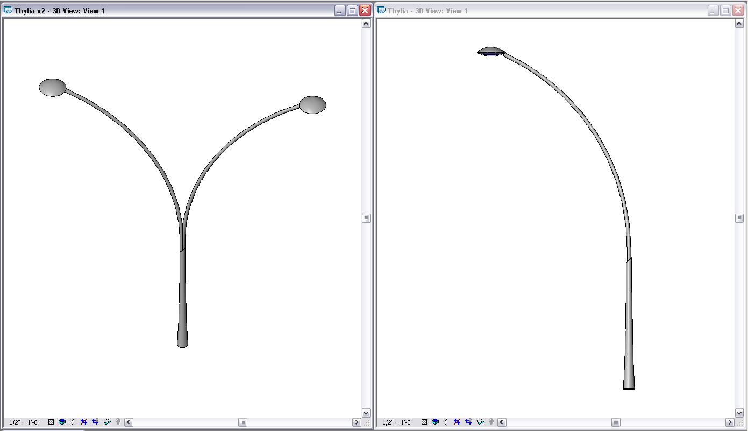Open view scale menu in Thylia window
The width and height of the screenshot is (748, 431).
click(398, 422)
